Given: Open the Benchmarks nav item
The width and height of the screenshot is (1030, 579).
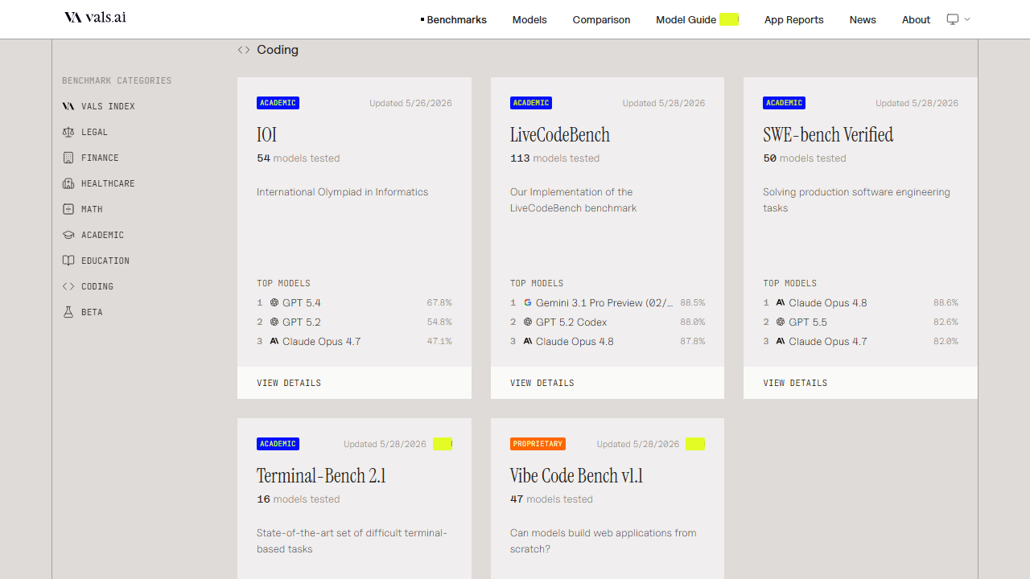Looking at the screenshot, I should pyautogui.click(x=454, y=19).
